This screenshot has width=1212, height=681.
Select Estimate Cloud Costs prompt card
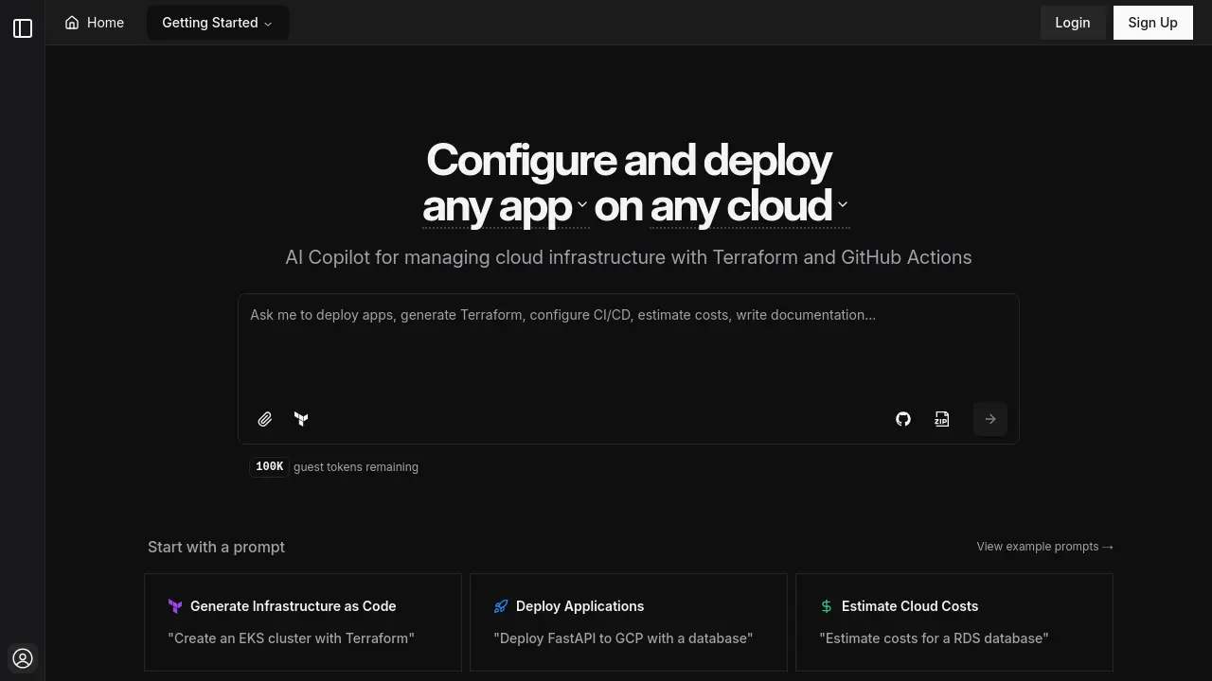954,622
